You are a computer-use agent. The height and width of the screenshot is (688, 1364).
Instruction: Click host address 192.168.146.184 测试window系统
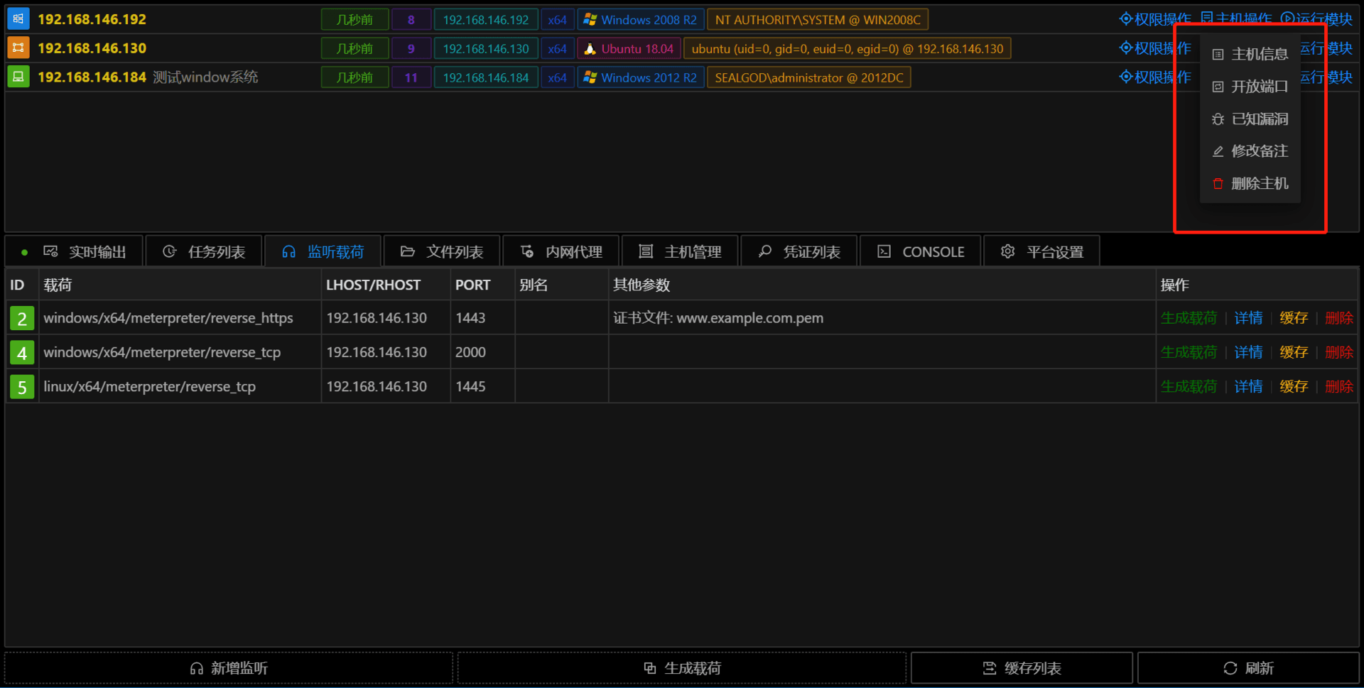[x=148, y=77]
